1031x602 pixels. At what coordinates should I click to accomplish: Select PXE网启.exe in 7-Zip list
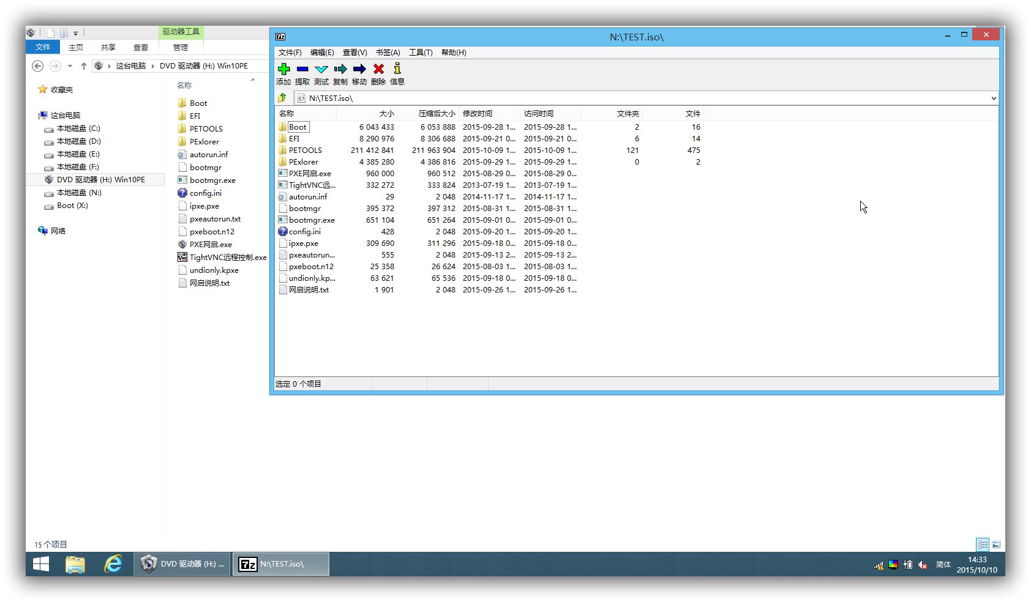(x=310, y=174)
